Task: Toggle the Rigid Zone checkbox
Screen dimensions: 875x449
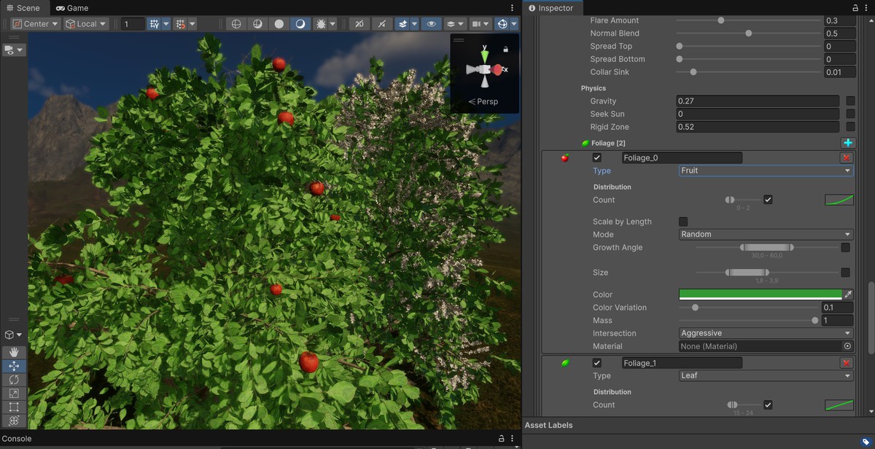Action: [850, 127]
